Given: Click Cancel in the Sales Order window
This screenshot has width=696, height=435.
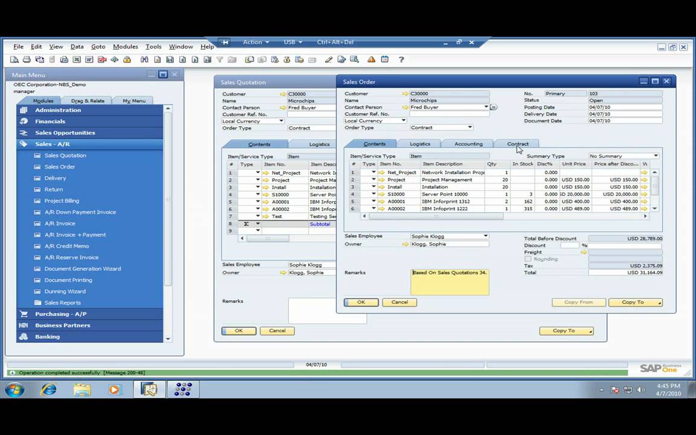Looking at the screenshot, I should (x=399, y=302).
